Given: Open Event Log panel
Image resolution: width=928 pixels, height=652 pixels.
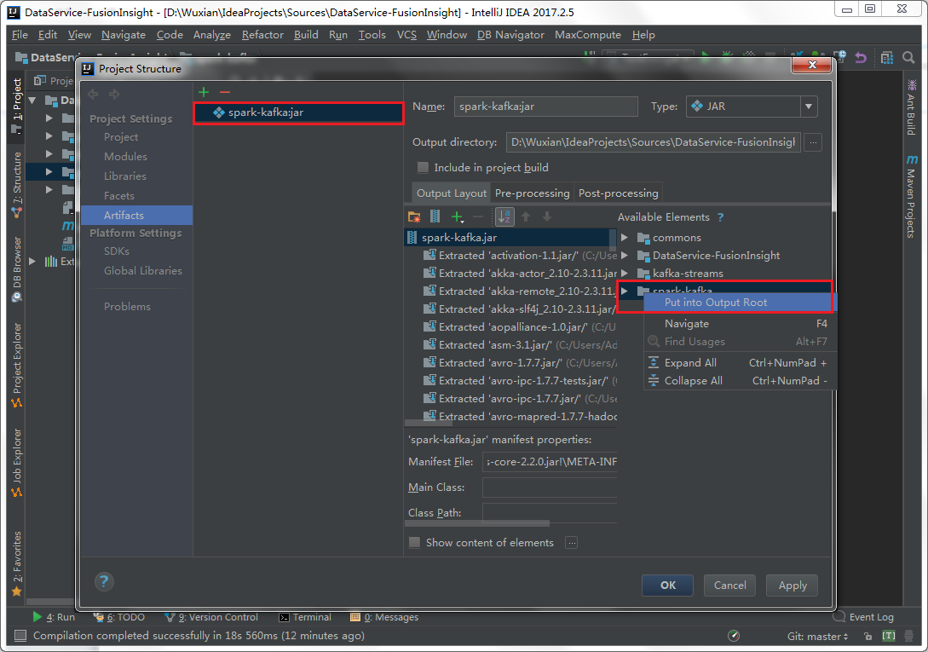Looking at the screenshot, I should pyautogui.click(x=863, y=617).
